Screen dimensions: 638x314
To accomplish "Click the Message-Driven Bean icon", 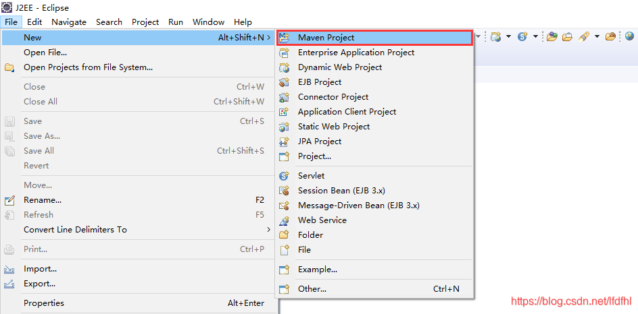I will coord(284,206).
